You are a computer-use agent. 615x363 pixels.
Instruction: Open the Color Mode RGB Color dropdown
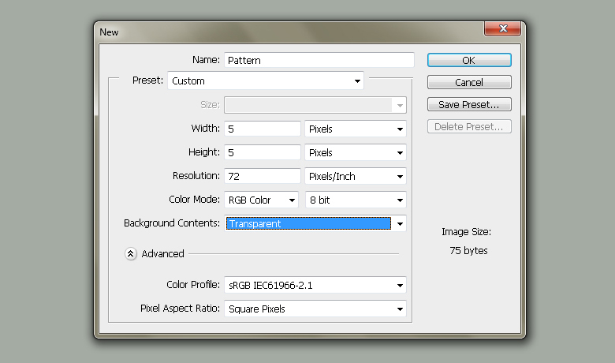(262, 200)
